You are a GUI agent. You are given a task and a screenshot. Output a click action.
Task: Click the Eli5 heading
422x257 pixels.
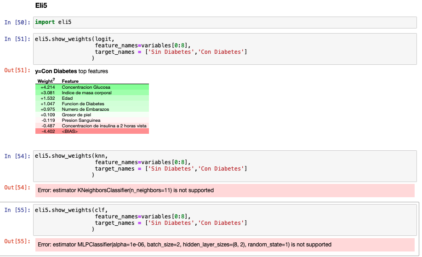[41, 6]
